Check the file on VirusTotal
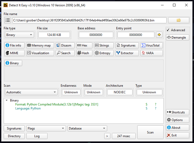This screenshot has width=194, height=143. coord(152,45)
